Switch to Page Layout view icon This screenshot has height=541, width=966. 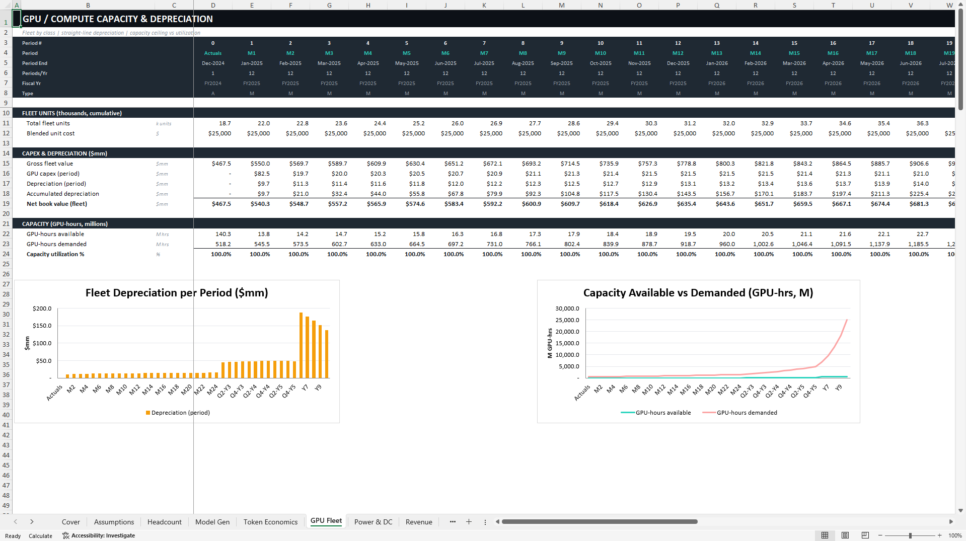pyautogui.click(x=845, y=535)
